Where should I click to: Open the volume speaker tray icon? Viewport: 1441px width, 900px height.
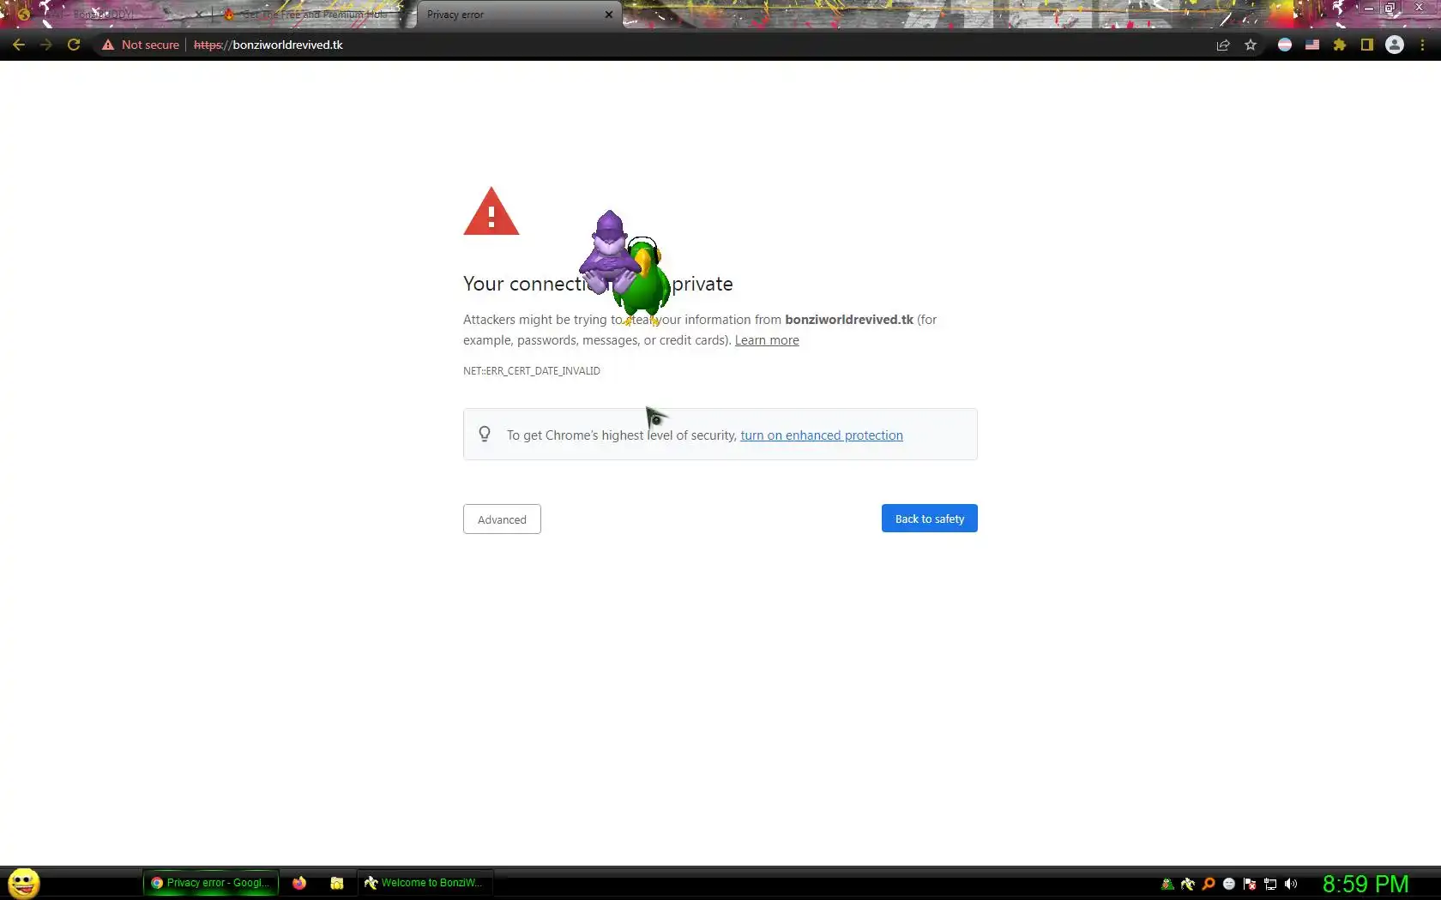(x=1291, y=884)
